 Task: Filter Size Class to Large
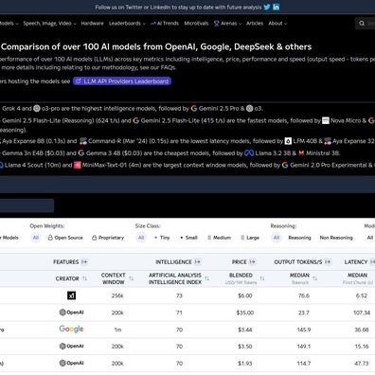click(x=250, y=238)
